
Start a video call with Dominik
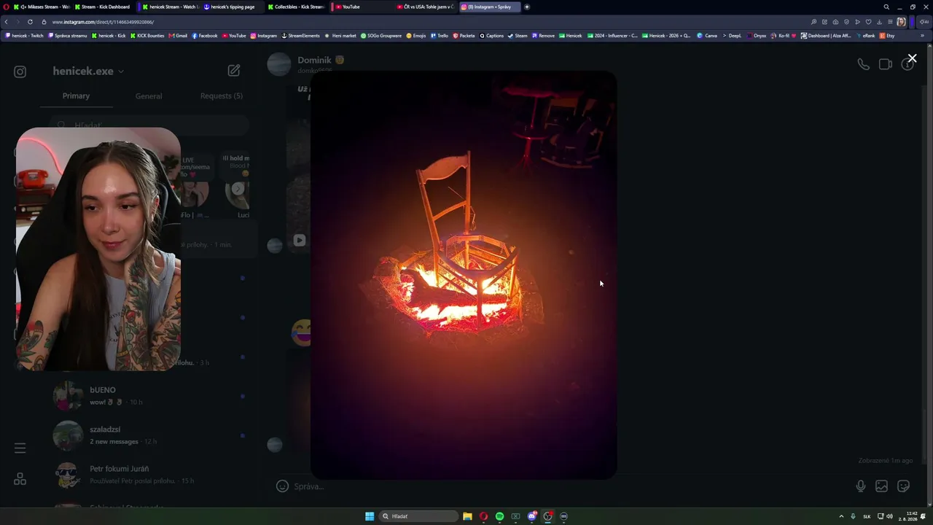pos(886,64)
